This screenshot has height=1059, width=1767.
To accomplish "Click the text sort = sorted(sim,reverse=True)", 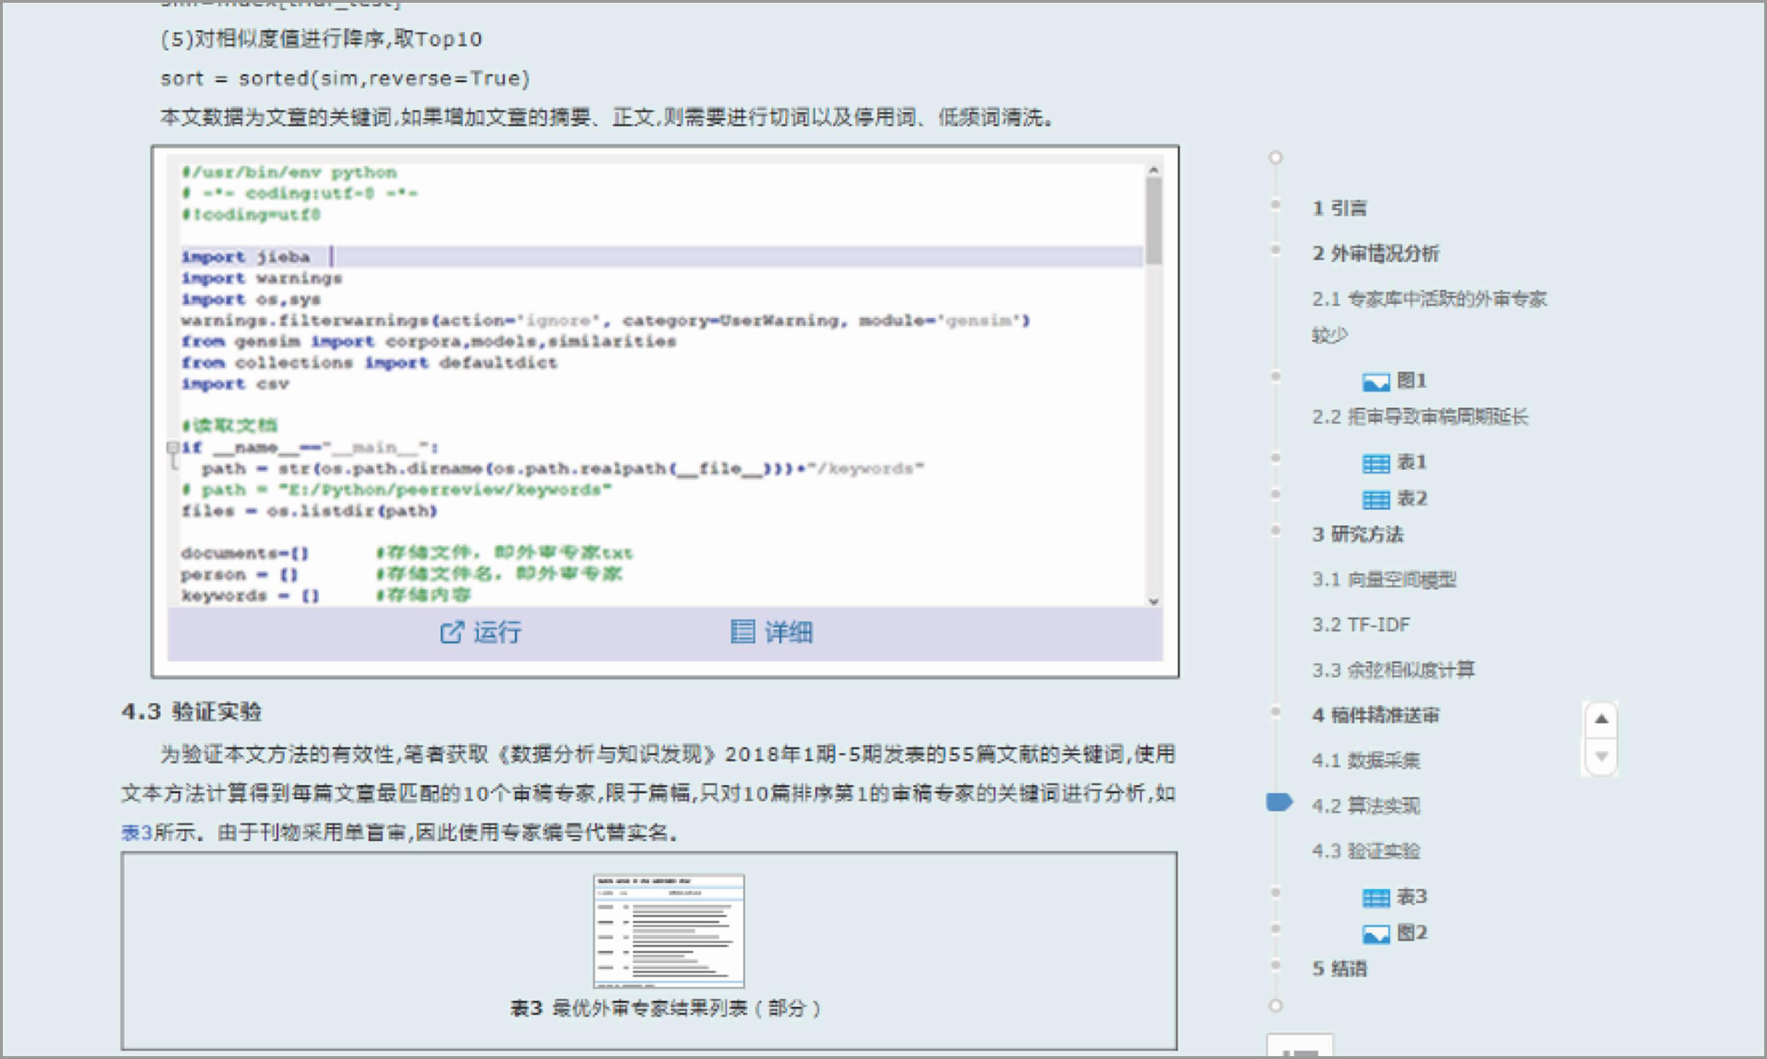I will tap(345, 78).
